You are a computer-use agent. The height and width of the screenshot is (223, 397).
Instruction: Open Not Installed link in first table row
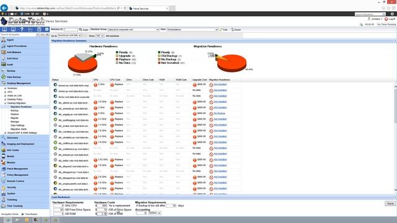point(220,84)
